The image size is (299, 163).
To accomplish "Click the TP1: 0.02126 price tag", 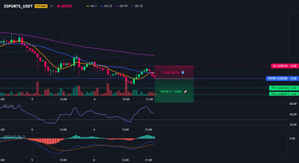I will 279,88.
